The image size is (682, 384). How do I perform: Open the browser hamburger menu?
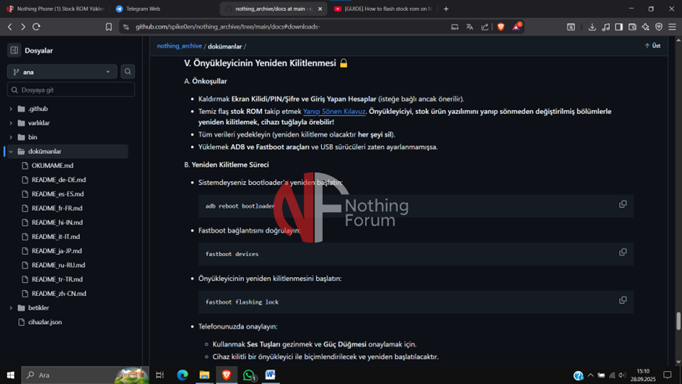click(671, 27)
